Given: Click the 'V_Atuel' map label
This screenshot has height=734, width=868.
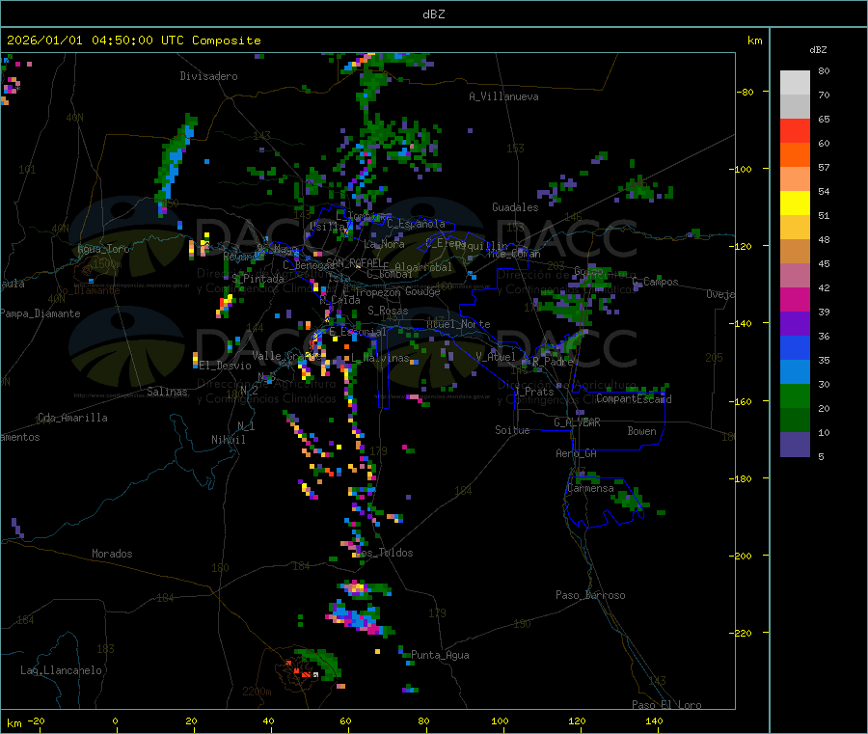Looking at the screenshot, I should pyautogui.click(x=496, y=357).
